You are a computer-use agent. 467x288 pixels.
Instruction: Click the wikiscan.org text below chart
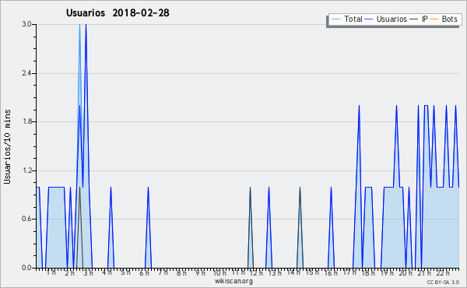click(x=233, y=281)
